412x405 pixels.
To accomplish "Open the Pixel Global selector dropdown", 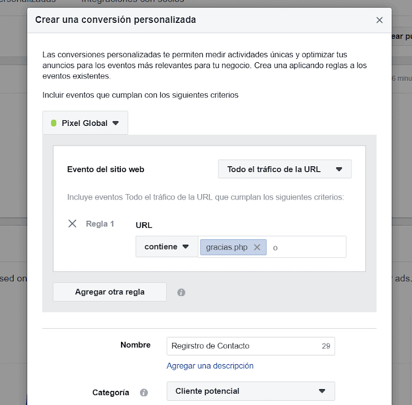I will 85,123.
